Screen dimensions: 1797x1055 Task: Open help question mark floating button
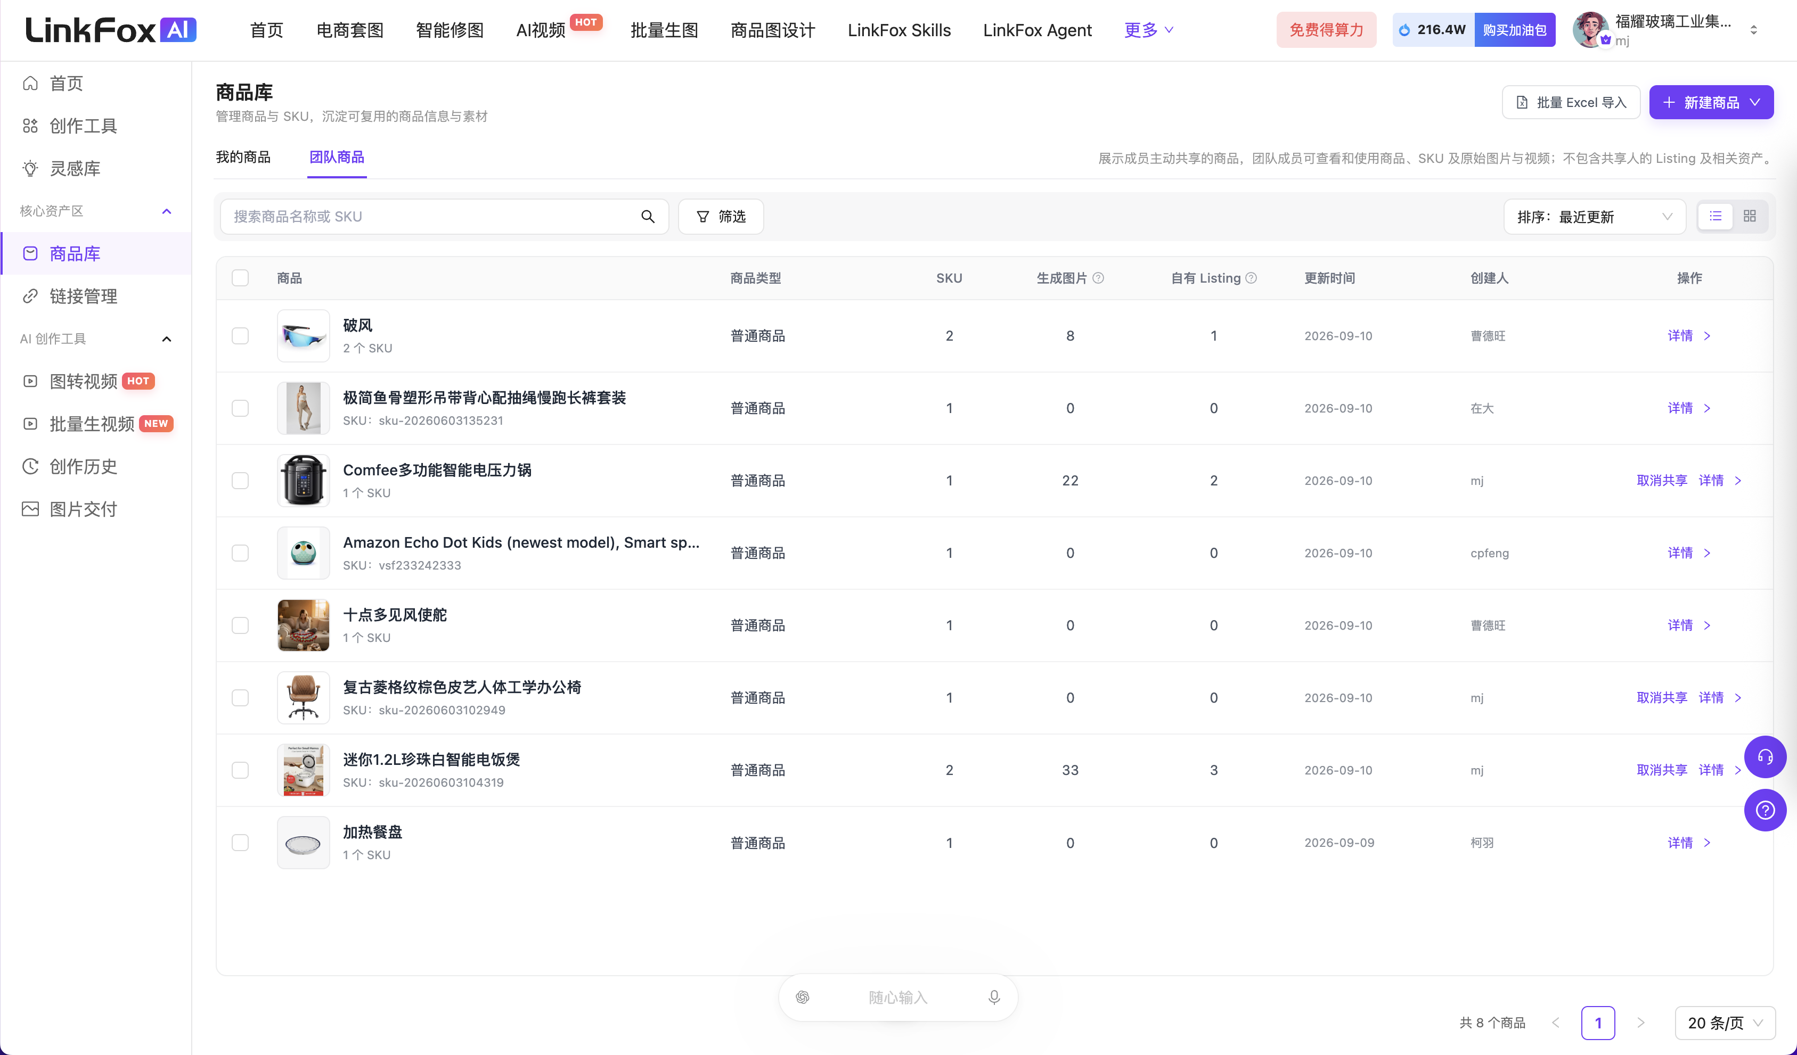click(1765, 811)
